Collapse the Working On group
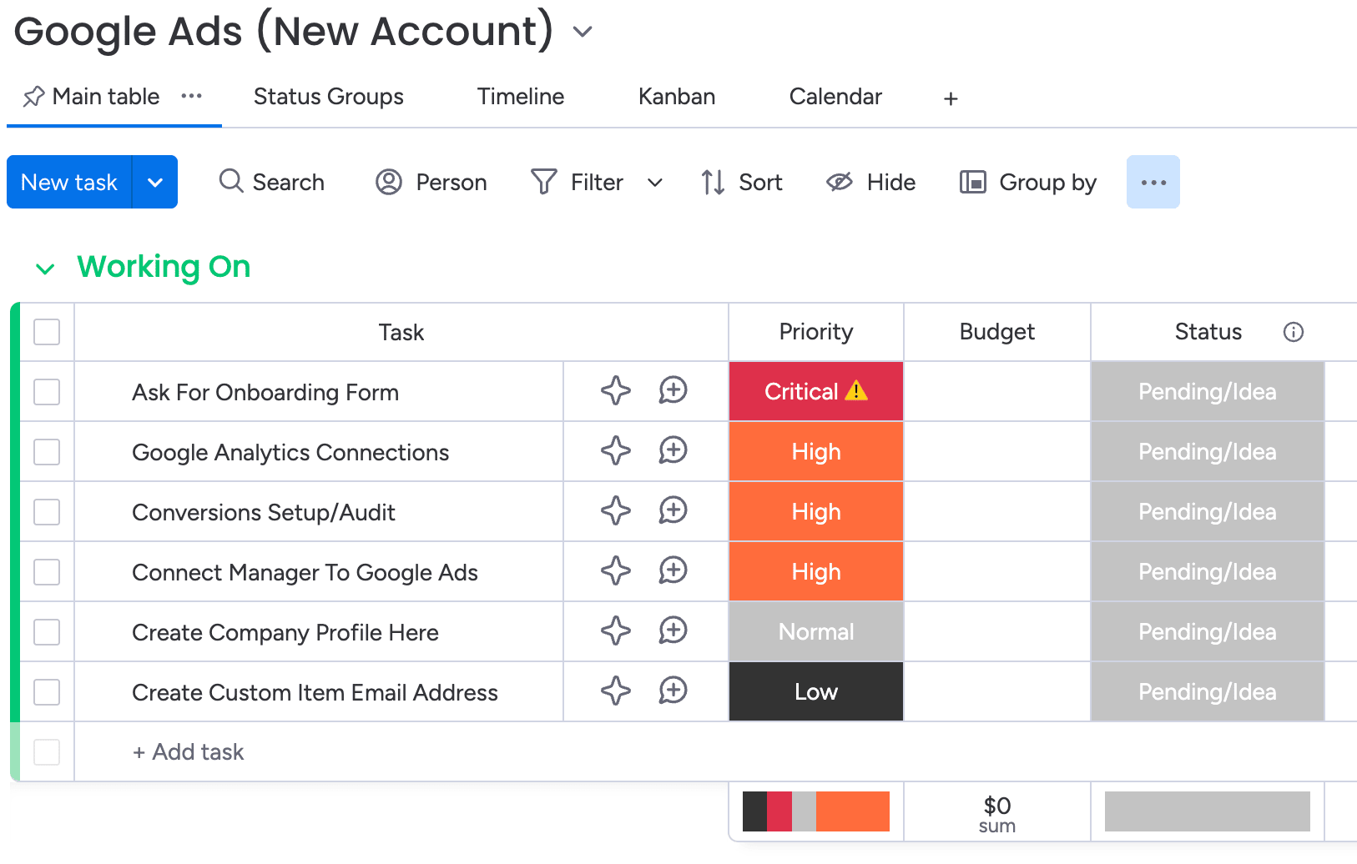The width and height of the screenshot is (1357, 864). pyautogui.click(x=45, y=269)
